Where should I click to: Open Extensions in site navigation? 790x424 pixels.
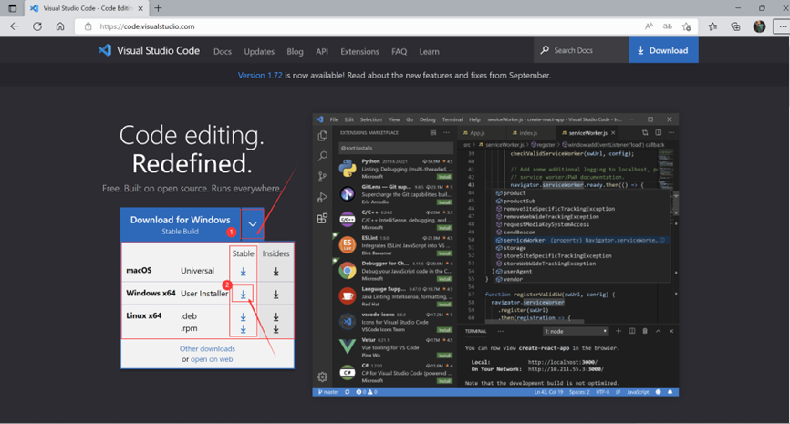359,51
